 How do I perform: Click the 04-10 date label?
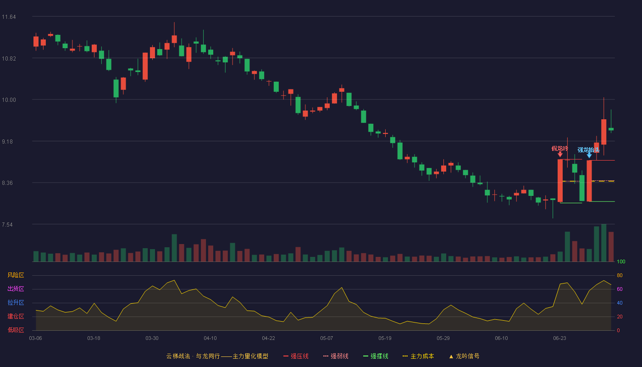coord(210,338)
